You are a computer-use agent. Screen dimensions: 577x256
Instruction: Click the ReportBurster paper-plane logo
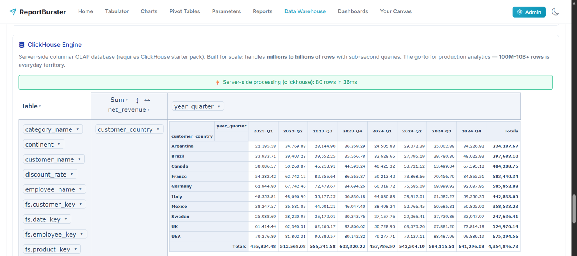pos(13,12)
